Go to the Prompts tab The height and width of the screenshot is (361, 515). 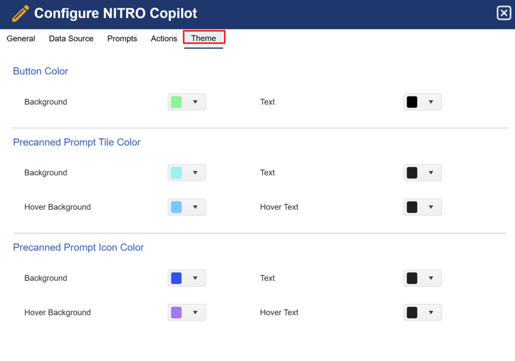(x=122, y=39)
